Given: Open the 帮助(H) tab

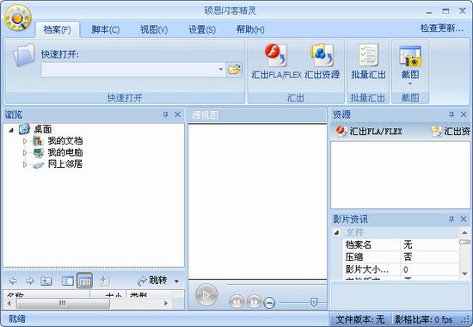Looking at the screenshot, I should point(250,29).
